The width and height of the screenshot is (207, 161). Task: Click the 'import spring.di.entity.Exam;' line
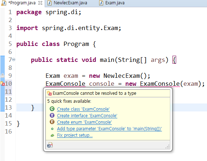click(69, 28)
